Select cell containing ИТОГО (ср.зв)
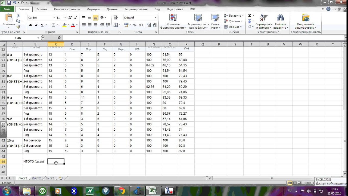348x196 pixels. [x=35, y=162]
